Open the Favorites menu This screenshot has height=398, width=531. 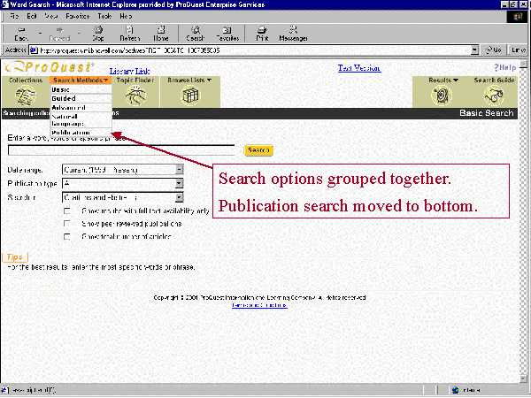point(78,16)
